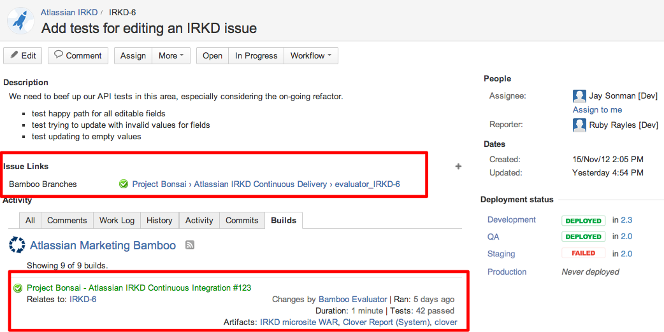Select the Builds tab

pyautogui.click(x=284, y=220)
